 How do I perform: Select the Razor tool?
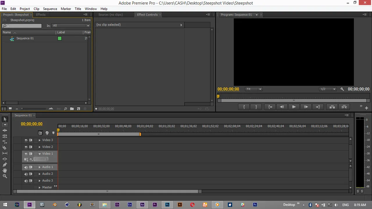(5, 147)
